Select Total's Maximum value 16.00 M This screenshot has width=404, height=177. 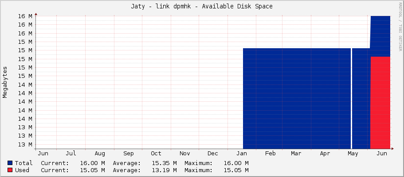coord(236,163)
